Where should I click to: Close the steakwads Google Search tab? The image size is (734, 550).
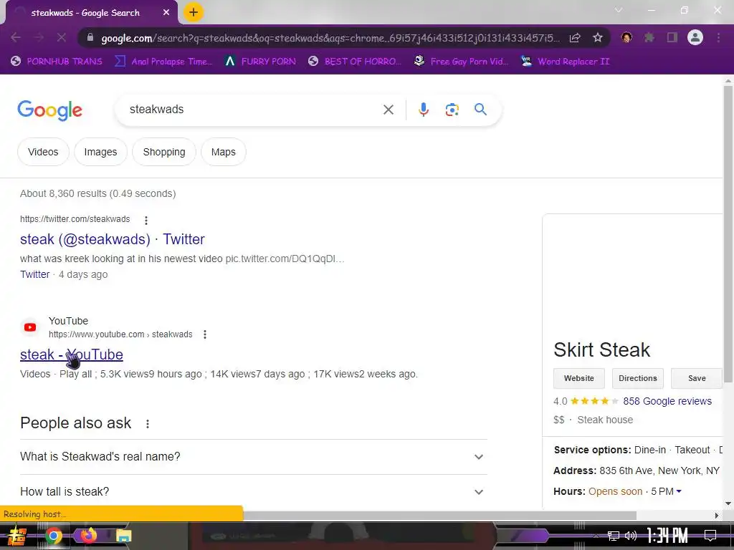(x=166, y=13)
